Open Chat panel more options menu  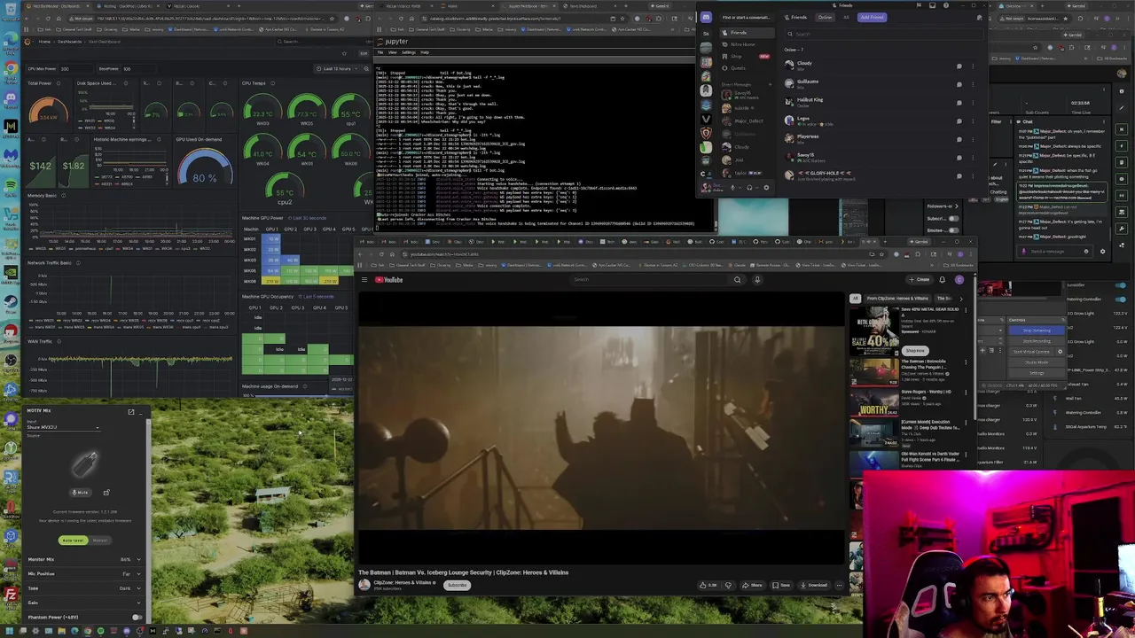(x=1103, y=121)
